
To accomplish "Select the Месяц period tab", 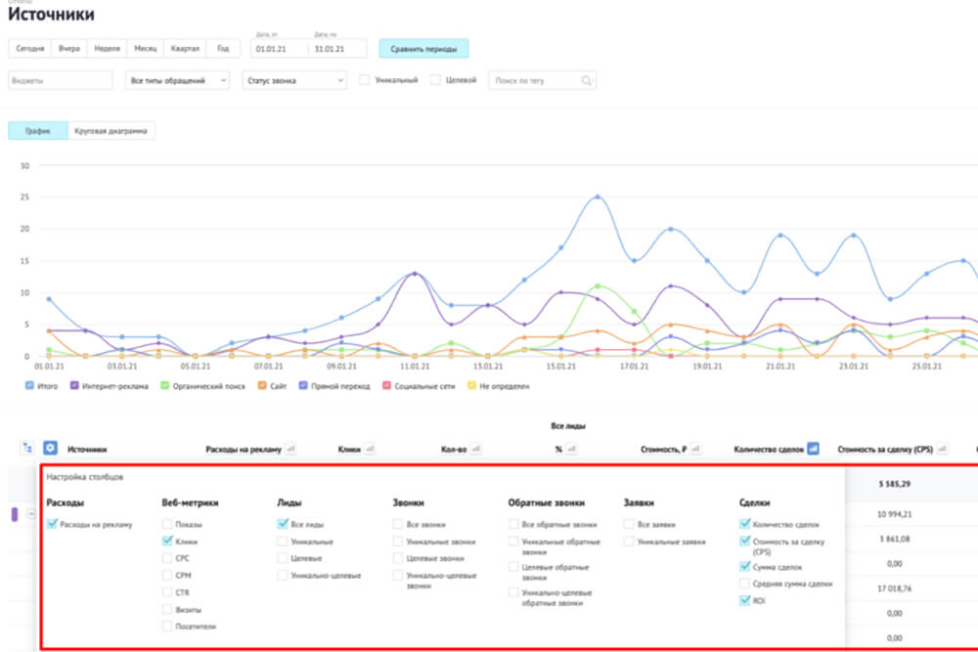I will click(x=146, y=48).
